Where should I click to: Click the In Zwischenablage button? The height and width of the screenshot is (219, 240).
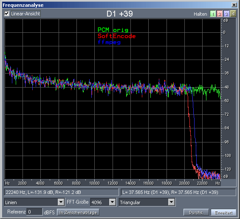(x=78, y=213)
